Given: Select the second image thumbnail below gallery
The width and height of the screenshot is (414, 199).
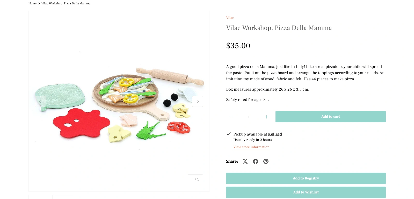Looking at the screenshot, I should (x=63, y=197).
